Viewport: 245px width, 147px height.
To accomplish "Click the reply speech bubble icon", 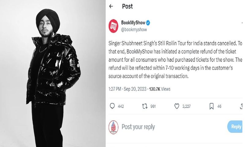I will pos(112,106).
